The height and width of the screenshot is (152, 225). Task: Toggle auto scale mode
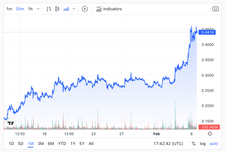coord(214,143)
